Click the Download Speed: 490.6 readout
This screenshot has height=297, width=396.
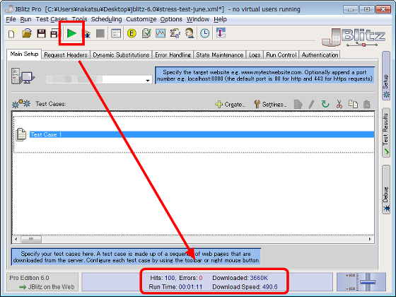click(245, 287)
